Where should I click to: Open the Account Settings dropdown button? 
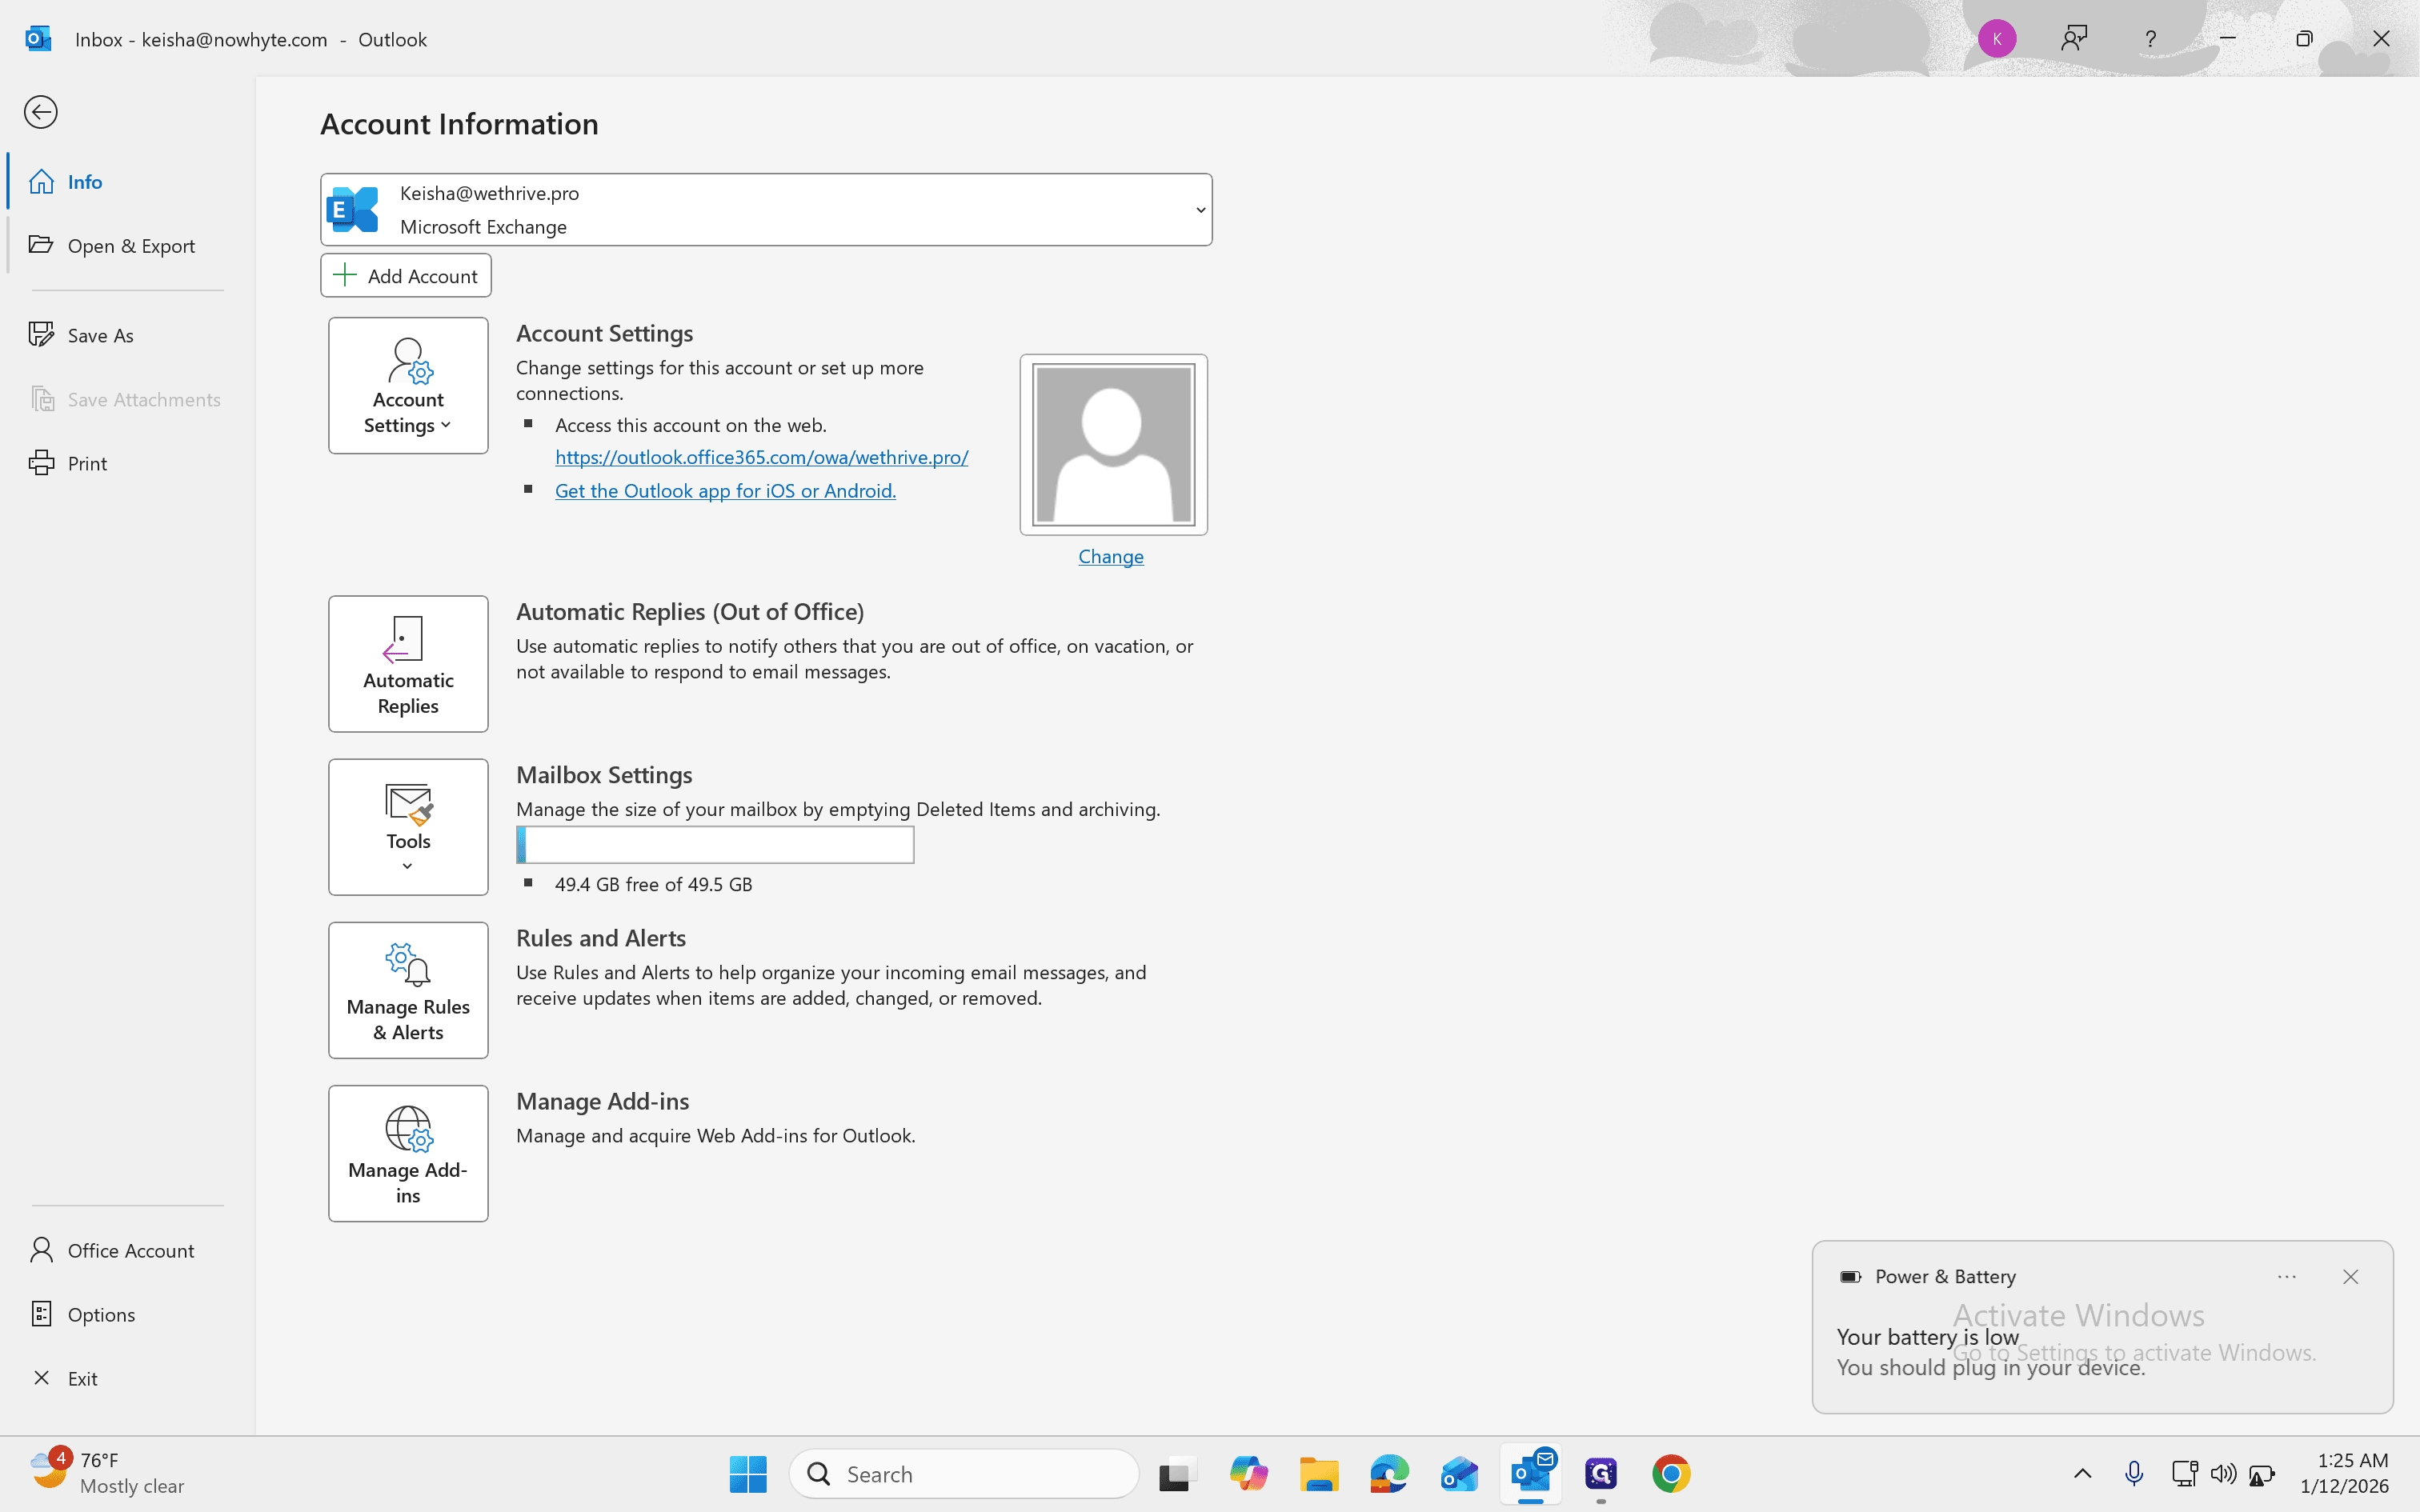click(408, 386)
